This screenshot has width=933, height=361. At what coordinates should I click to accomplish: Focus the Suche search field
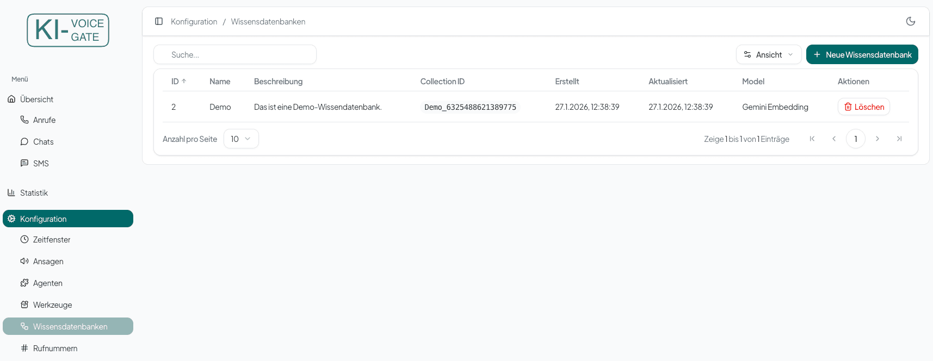click(x=235, y=54)
